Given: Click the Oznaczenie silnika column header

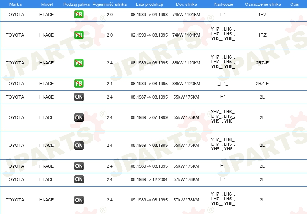Looking at the screenshot, I should pos(263,4).
